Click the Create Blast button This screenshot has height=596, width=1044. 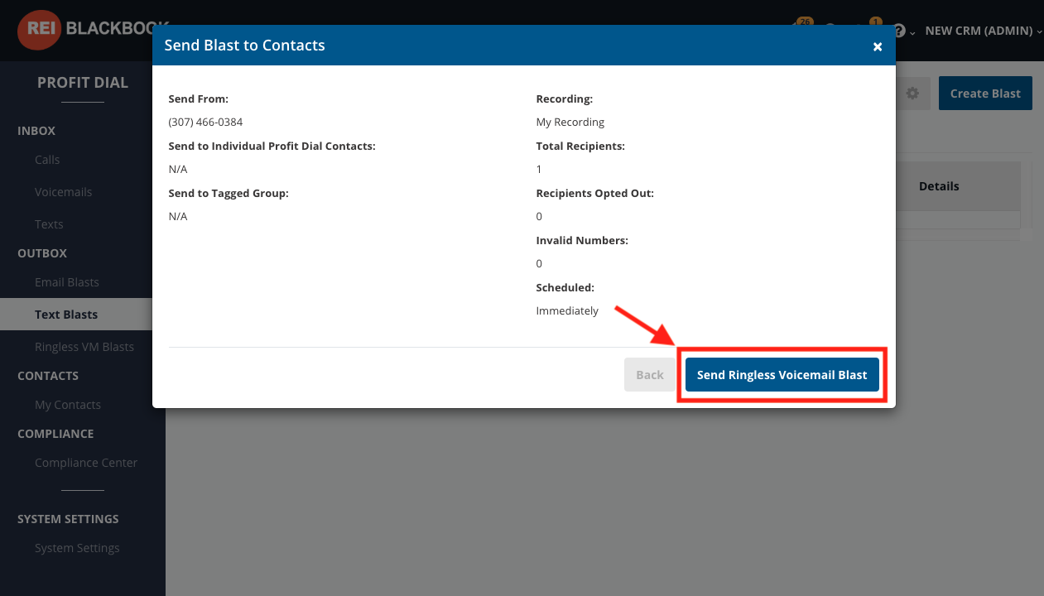[x=985, y=94]
